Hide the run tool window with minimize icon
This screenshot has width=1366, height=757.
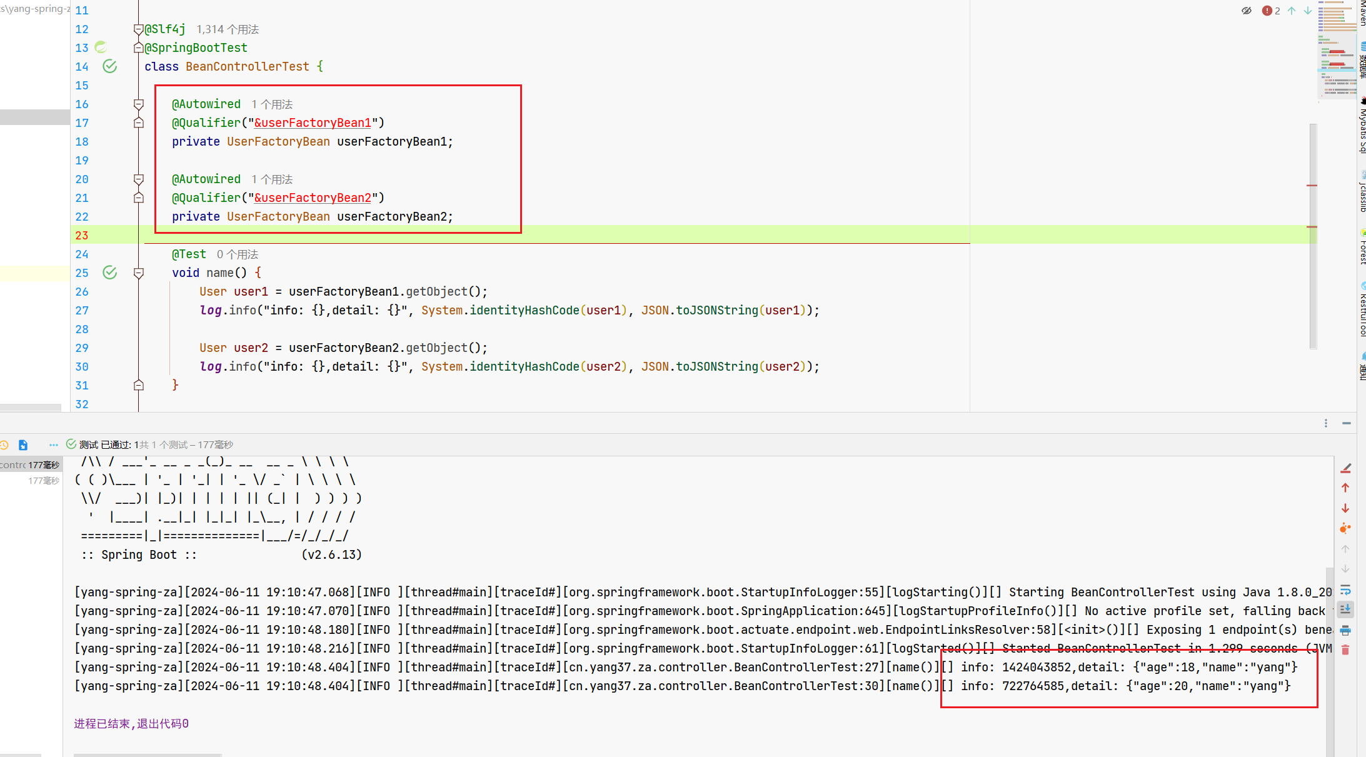[x=1346, y=423]
